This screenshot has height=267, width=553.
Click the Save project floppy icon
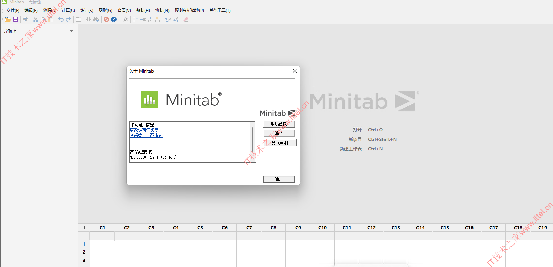tap(15, 19)
